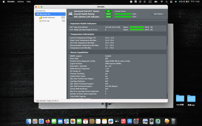Open Notes from the Dock

[x=104, y=121]
